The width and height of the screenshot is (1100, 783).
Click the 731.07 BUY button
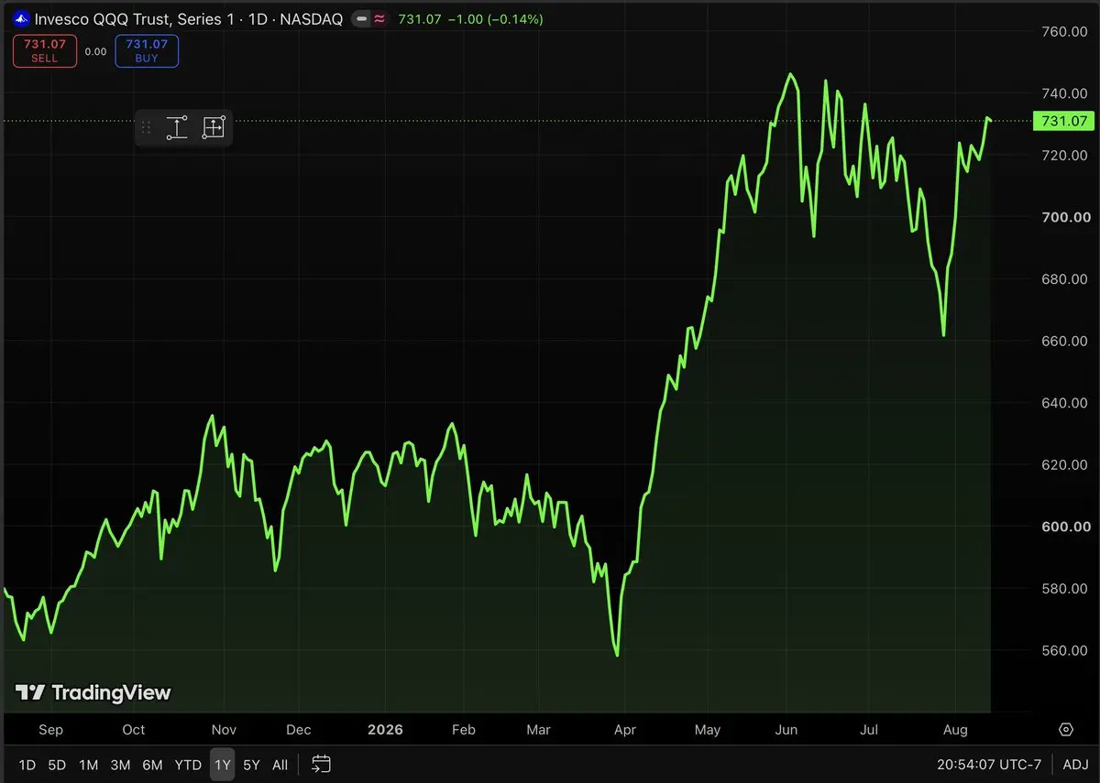click(x=147, y=50)
